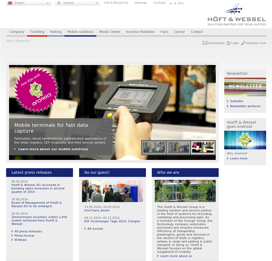Click the Newsletter text link in header
Screen dimensions: 272x261
(x=217, y=43)
